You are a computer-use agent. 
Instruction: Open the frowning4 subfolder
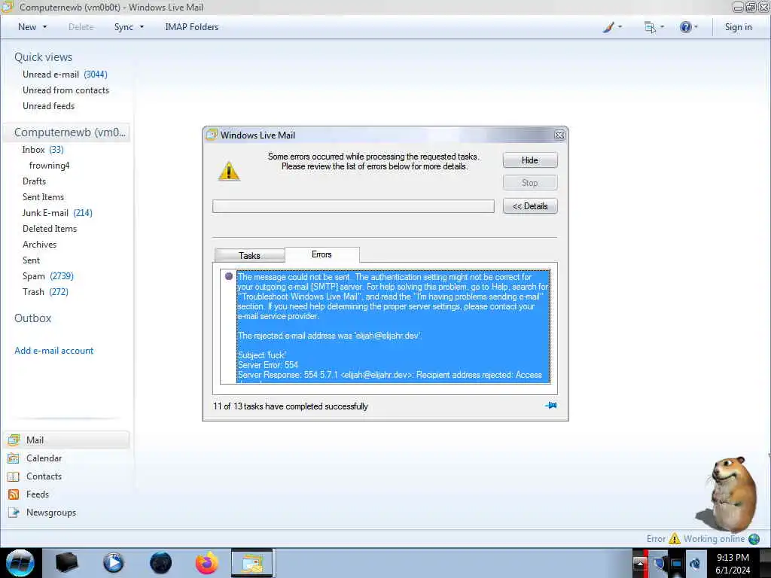(49, 166)
